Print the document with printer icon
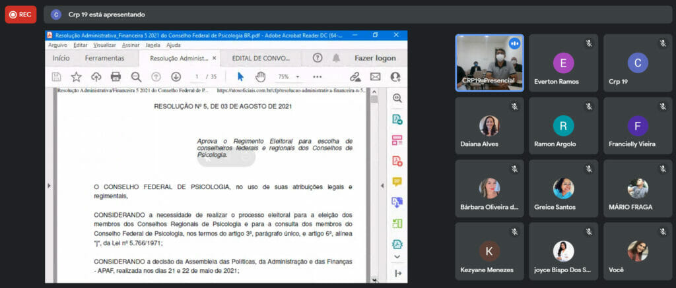The width and height of the screenshot is (676, 288). tap(116, 76)
